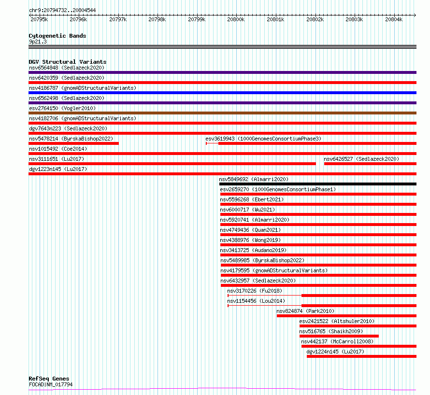This screenshot has height=395, width=430.
Task: Click the 20797k ruler mark
Action: tap(118, 19)
